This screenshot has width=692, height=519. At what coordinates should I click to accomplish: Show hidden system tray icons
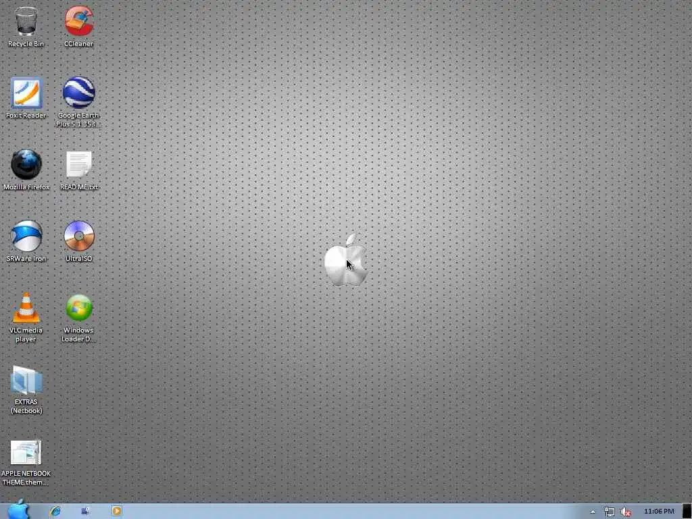pyautogui.click(x=593, y=512)
